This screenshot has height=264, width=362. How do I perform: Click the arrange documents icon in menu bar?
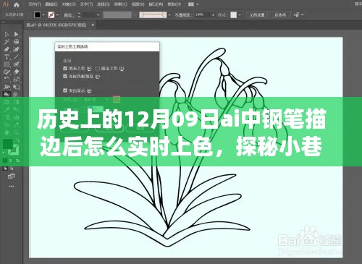(191, 4)
